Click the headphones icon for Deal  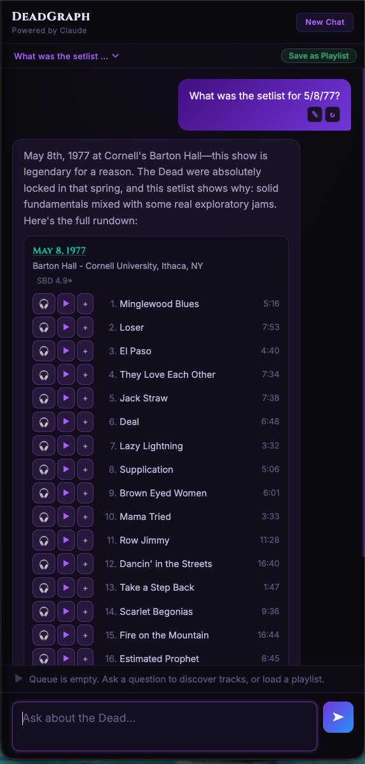click(x=44, y=422)
